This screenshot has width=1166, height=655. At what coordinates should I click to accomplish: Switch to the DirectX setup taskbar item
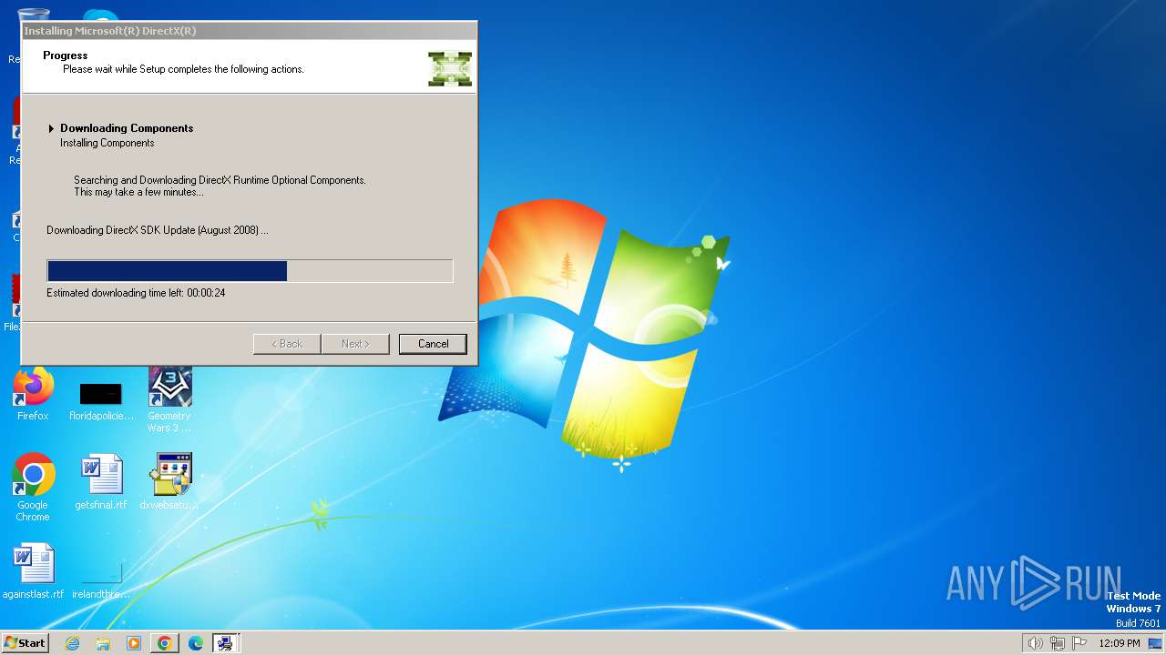pyautogui.click(x=225, y=643)
